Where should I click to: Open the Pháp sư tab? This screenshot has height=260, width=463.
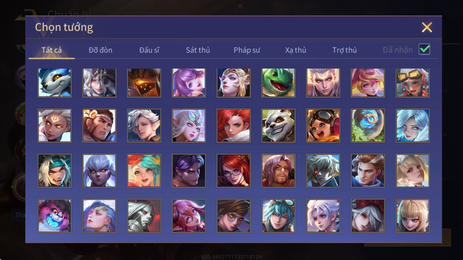(x=247, y=50)
